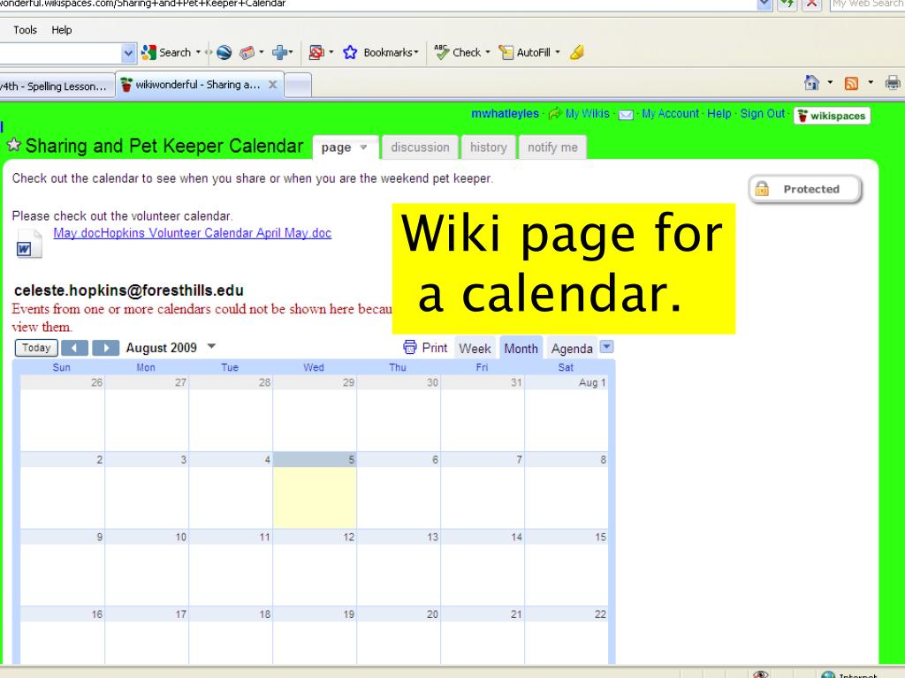Open the August 2009 date picker dropdown
This screenshot has height=678, width=905.
click(211, 346)
